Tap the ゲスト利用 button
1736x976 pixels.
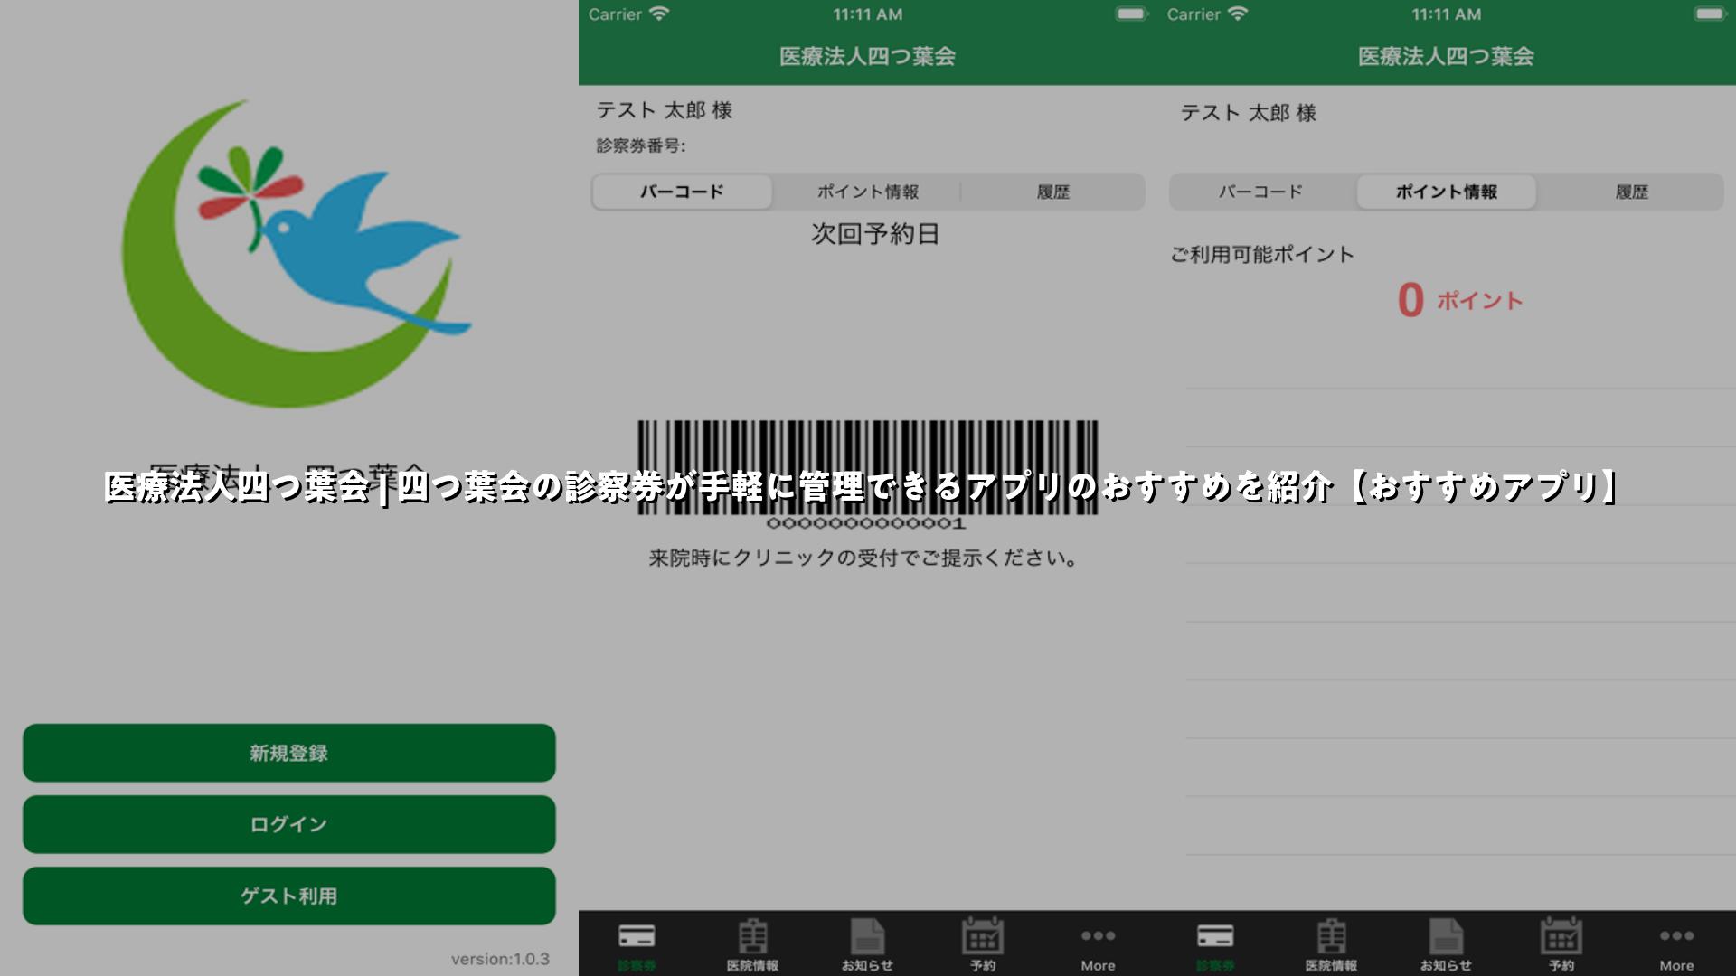coord(289,896)
